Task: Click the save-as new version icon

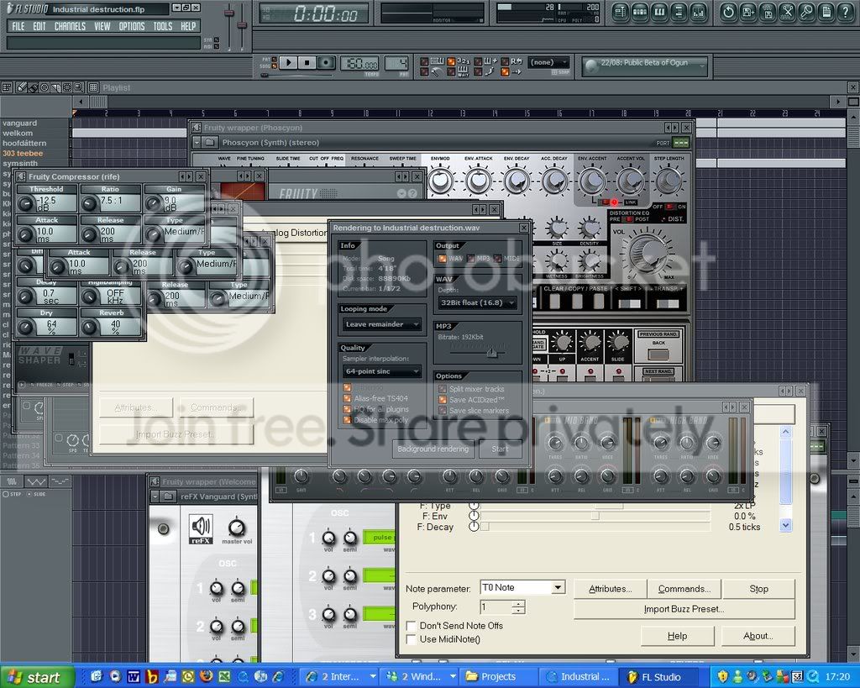Action: tap(748, 12)
